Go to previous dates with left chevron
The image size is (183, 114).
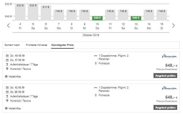tap(8, 26)
